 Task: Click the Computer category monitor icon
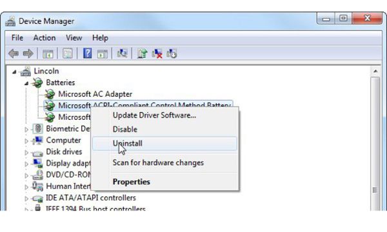pos(37,140)
